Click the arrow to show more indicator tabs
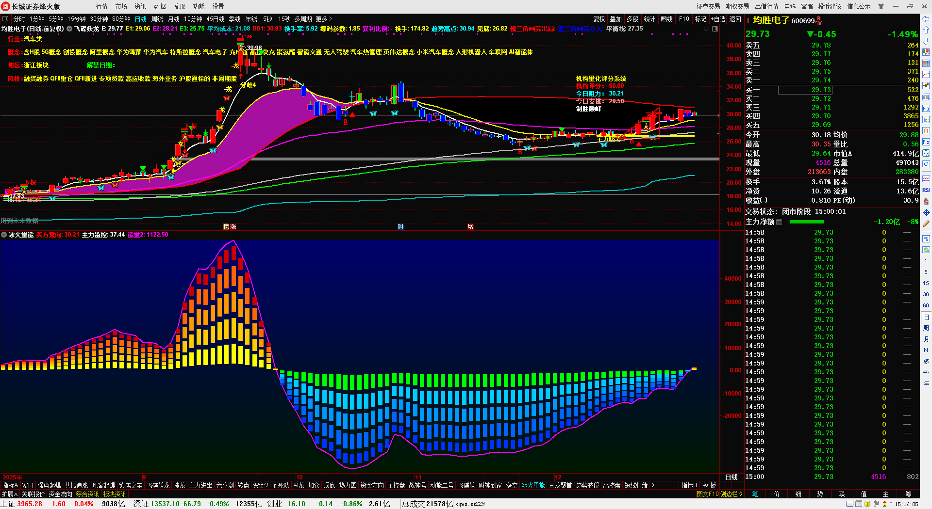This screenshot has width=932, height=509. coord(653,485)
